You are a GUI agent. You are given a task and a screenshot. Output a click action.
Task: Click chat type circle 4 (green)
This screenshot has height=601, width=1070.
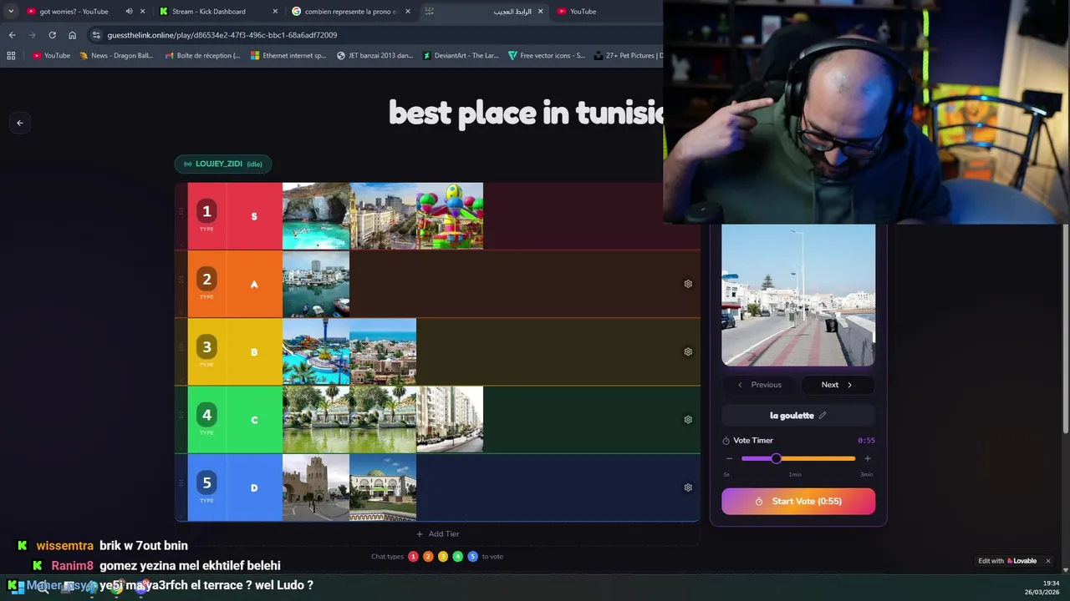(457, 557)
